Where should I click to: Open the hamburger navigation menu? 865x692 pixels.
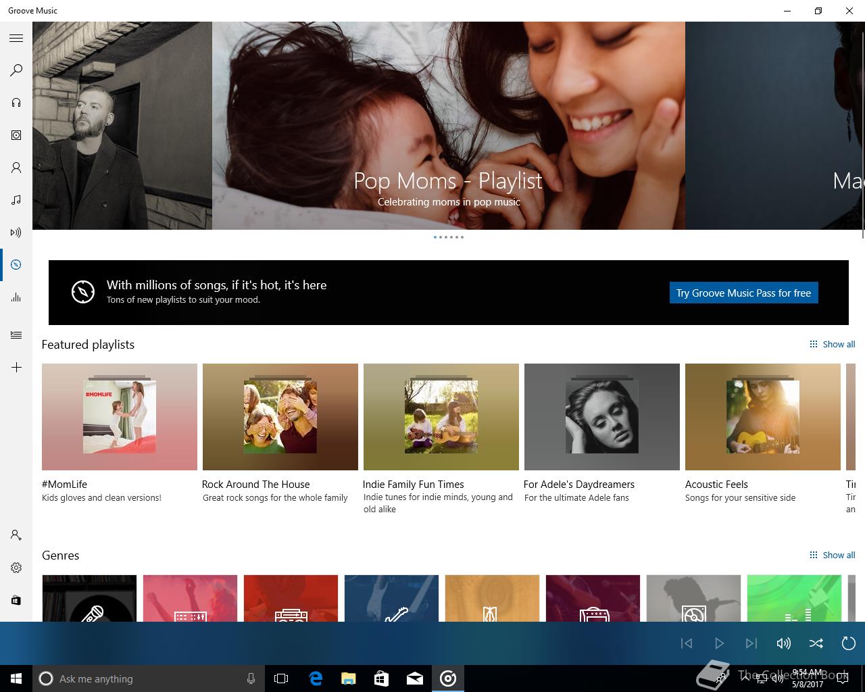pos(16,39)
